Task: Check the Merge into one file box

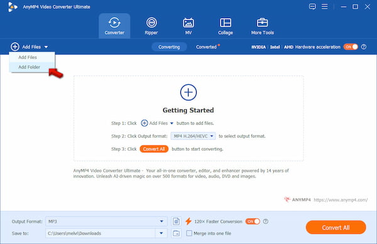Action: point(189,233)
